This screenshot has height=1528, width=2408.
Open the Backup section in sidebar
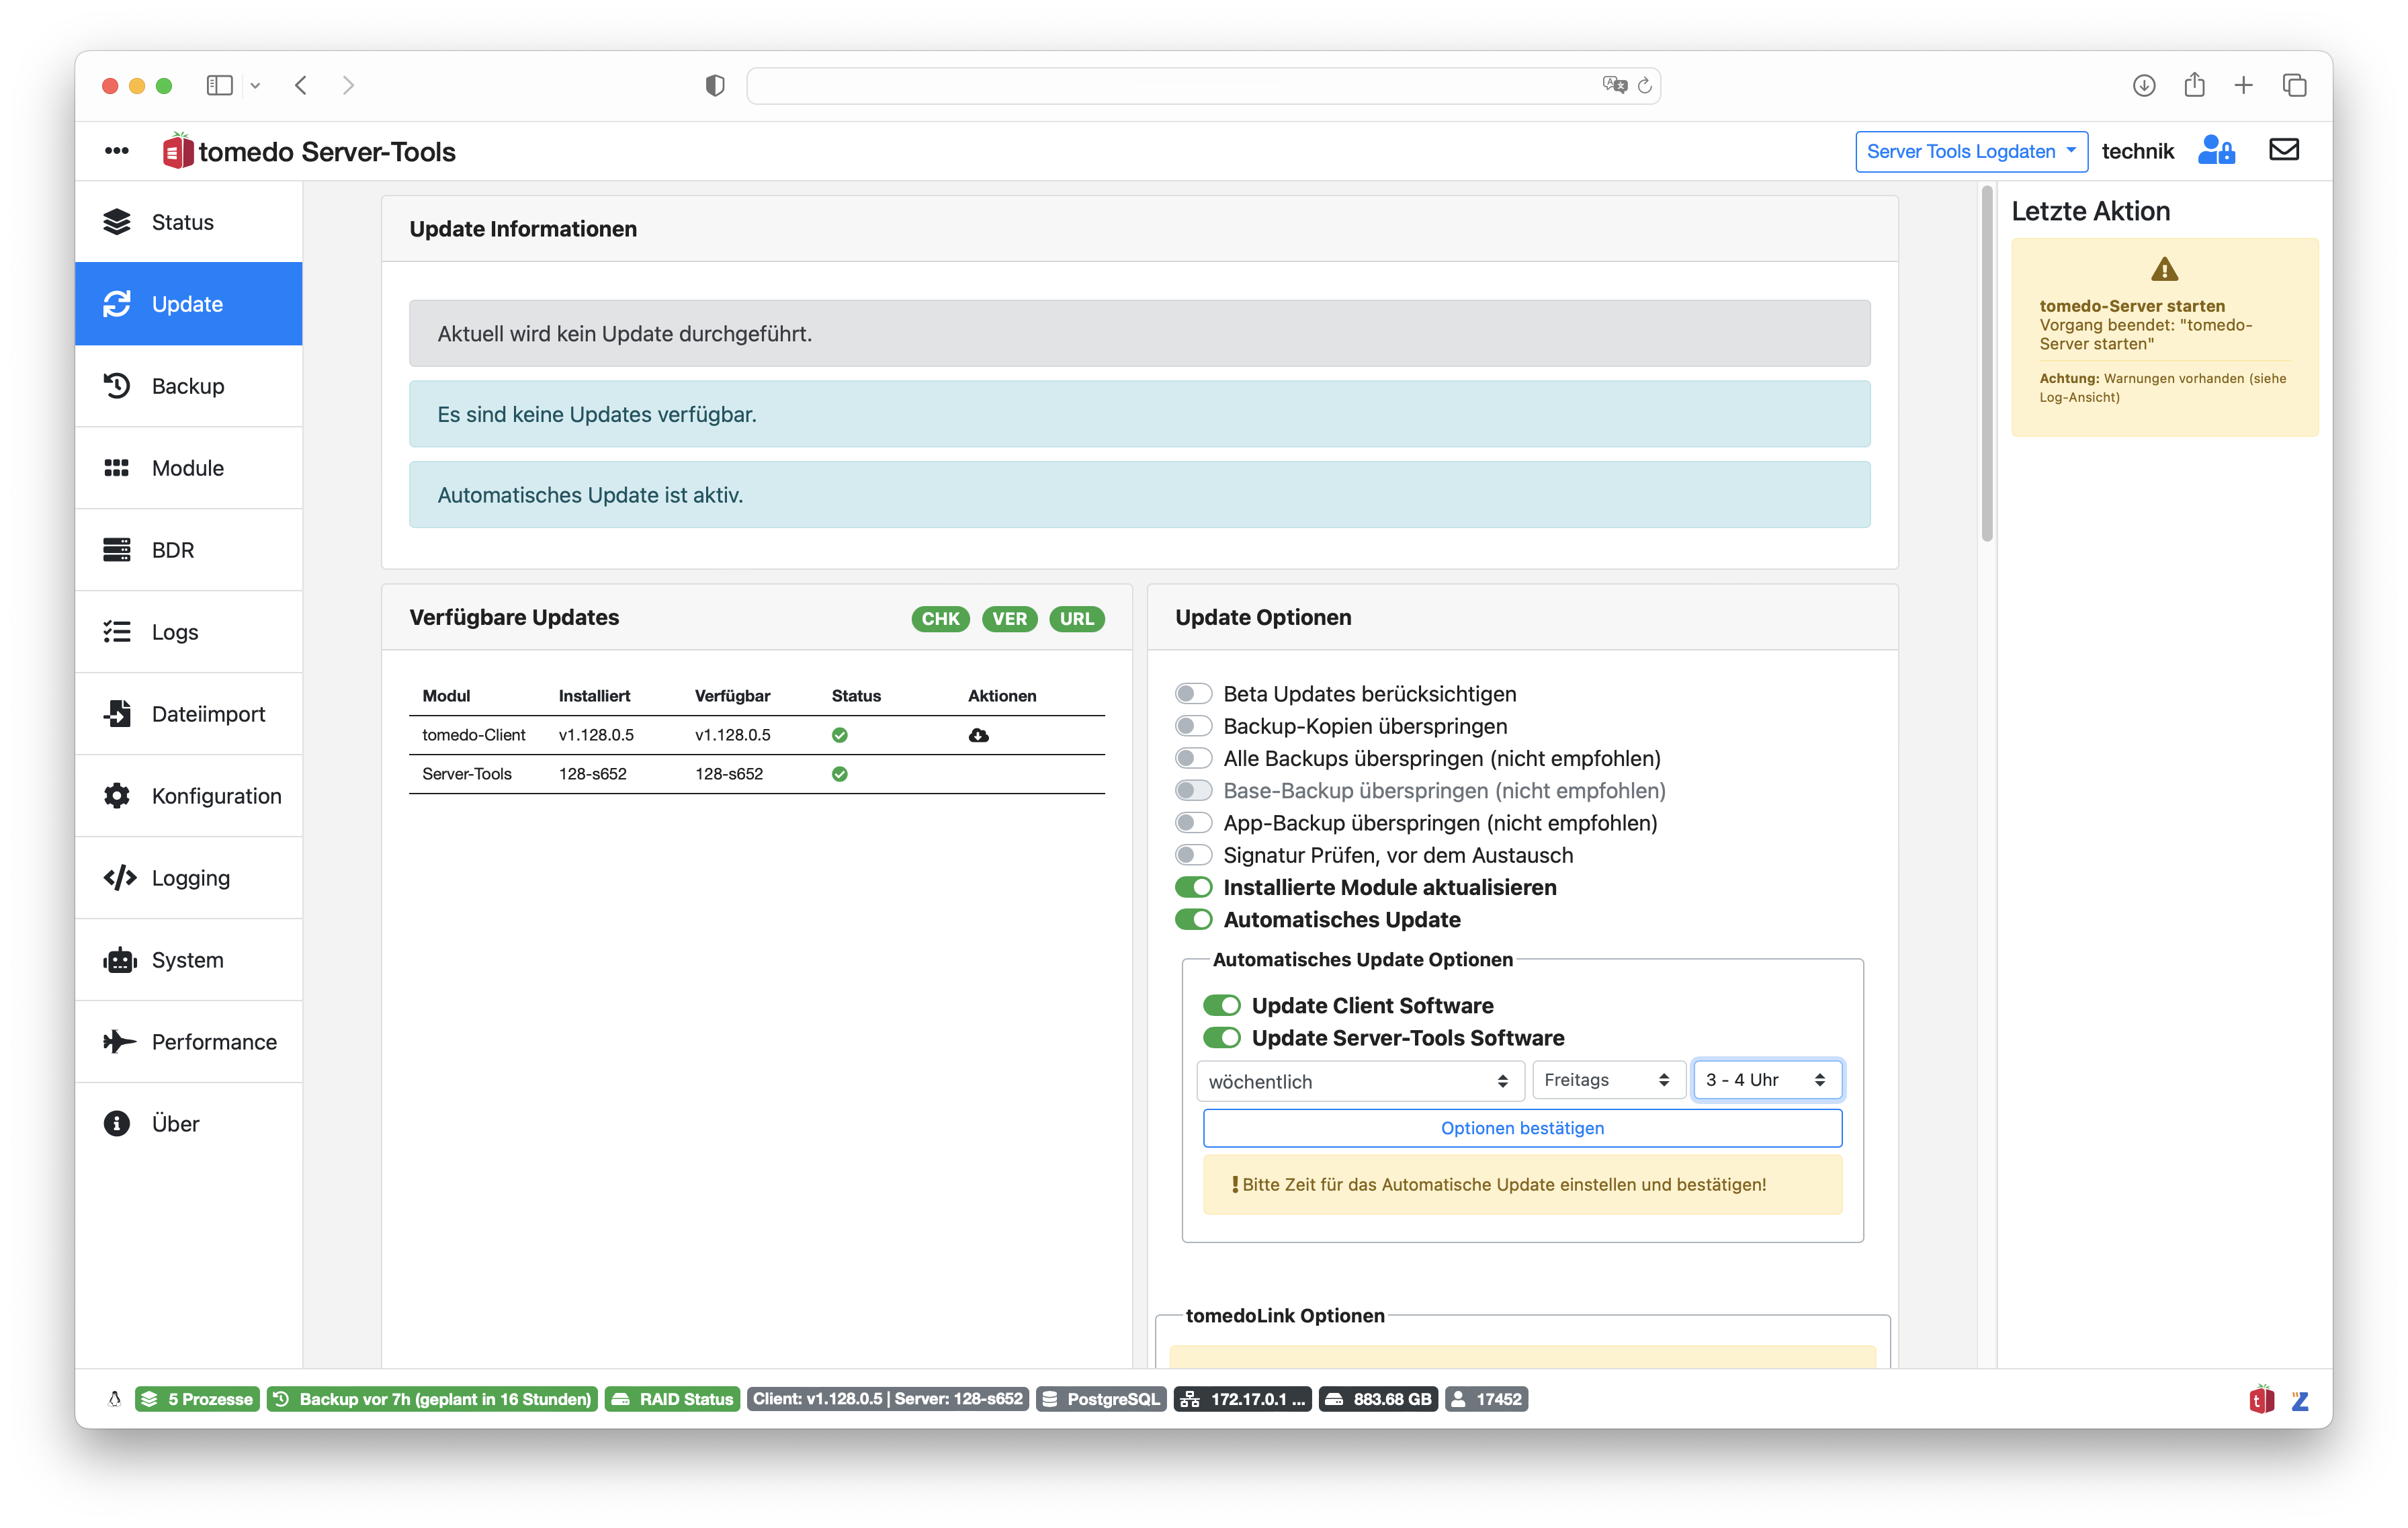[x=189, y=386]
